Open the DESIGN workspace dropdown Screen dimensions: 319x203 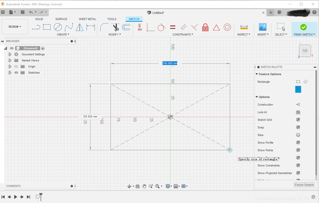click(x=15, y=27)
